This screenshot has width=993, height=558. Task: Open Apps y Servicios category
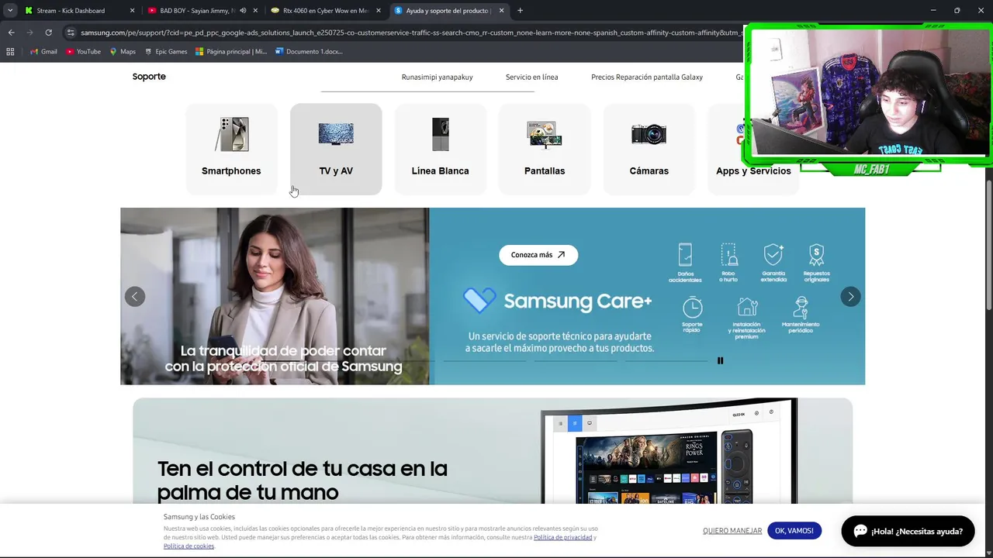pos(753,149)
